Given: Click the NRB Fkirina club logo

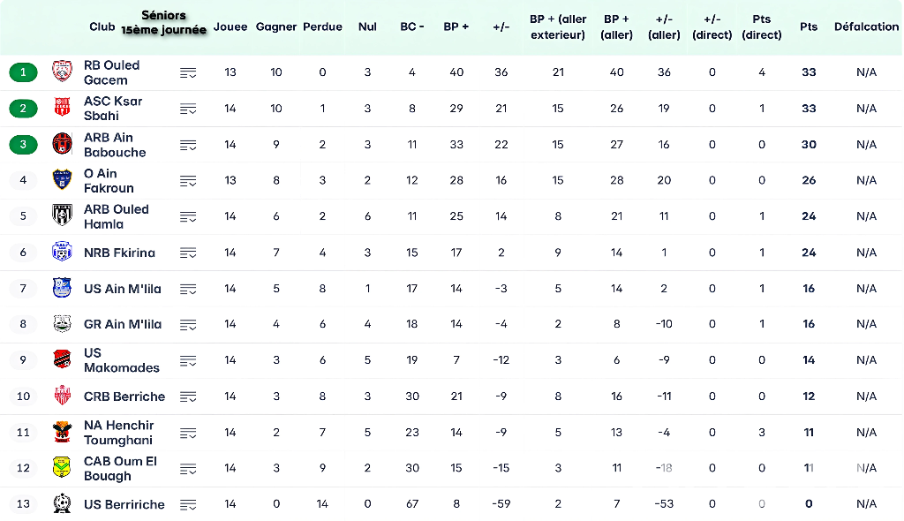Looking at the screenshot, I should 62,253.
